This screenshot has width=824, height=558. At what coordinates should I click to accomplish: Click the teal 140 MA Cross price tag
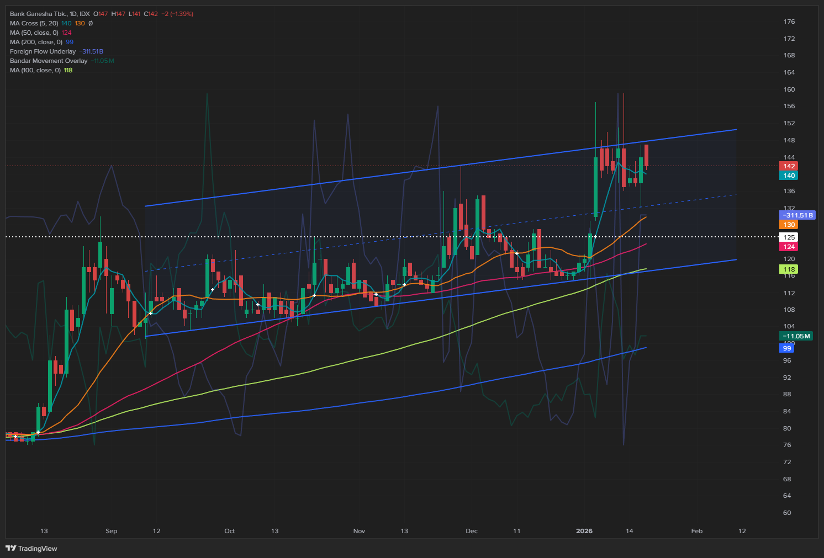point(789,176)
